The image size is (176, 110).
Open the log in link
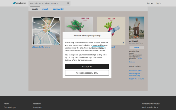(159, 3)
